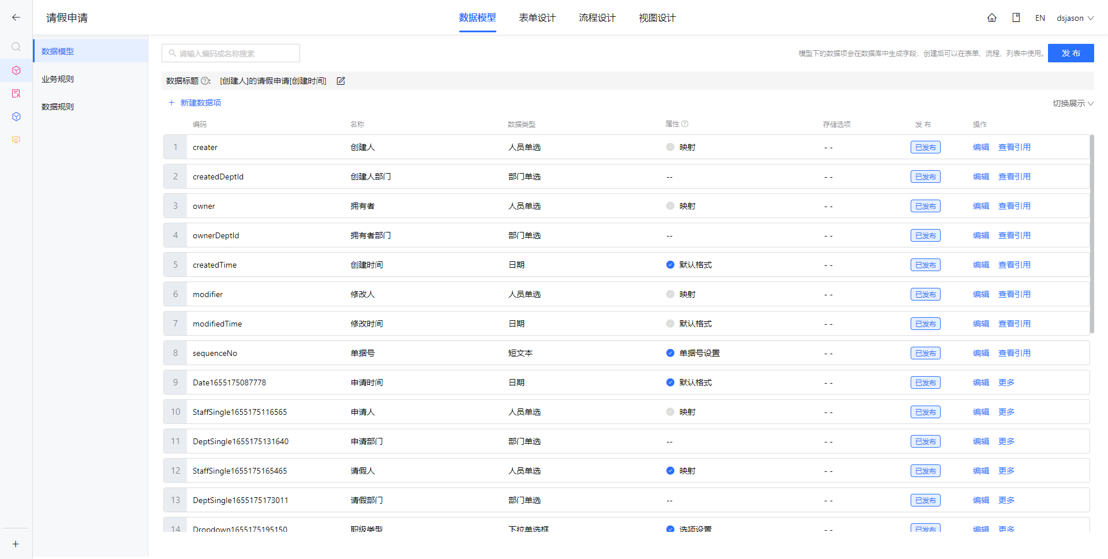The image size is (1108, 559).
Task: Toggle 映射 radio for owner row
Action: (x=670, y=206)
